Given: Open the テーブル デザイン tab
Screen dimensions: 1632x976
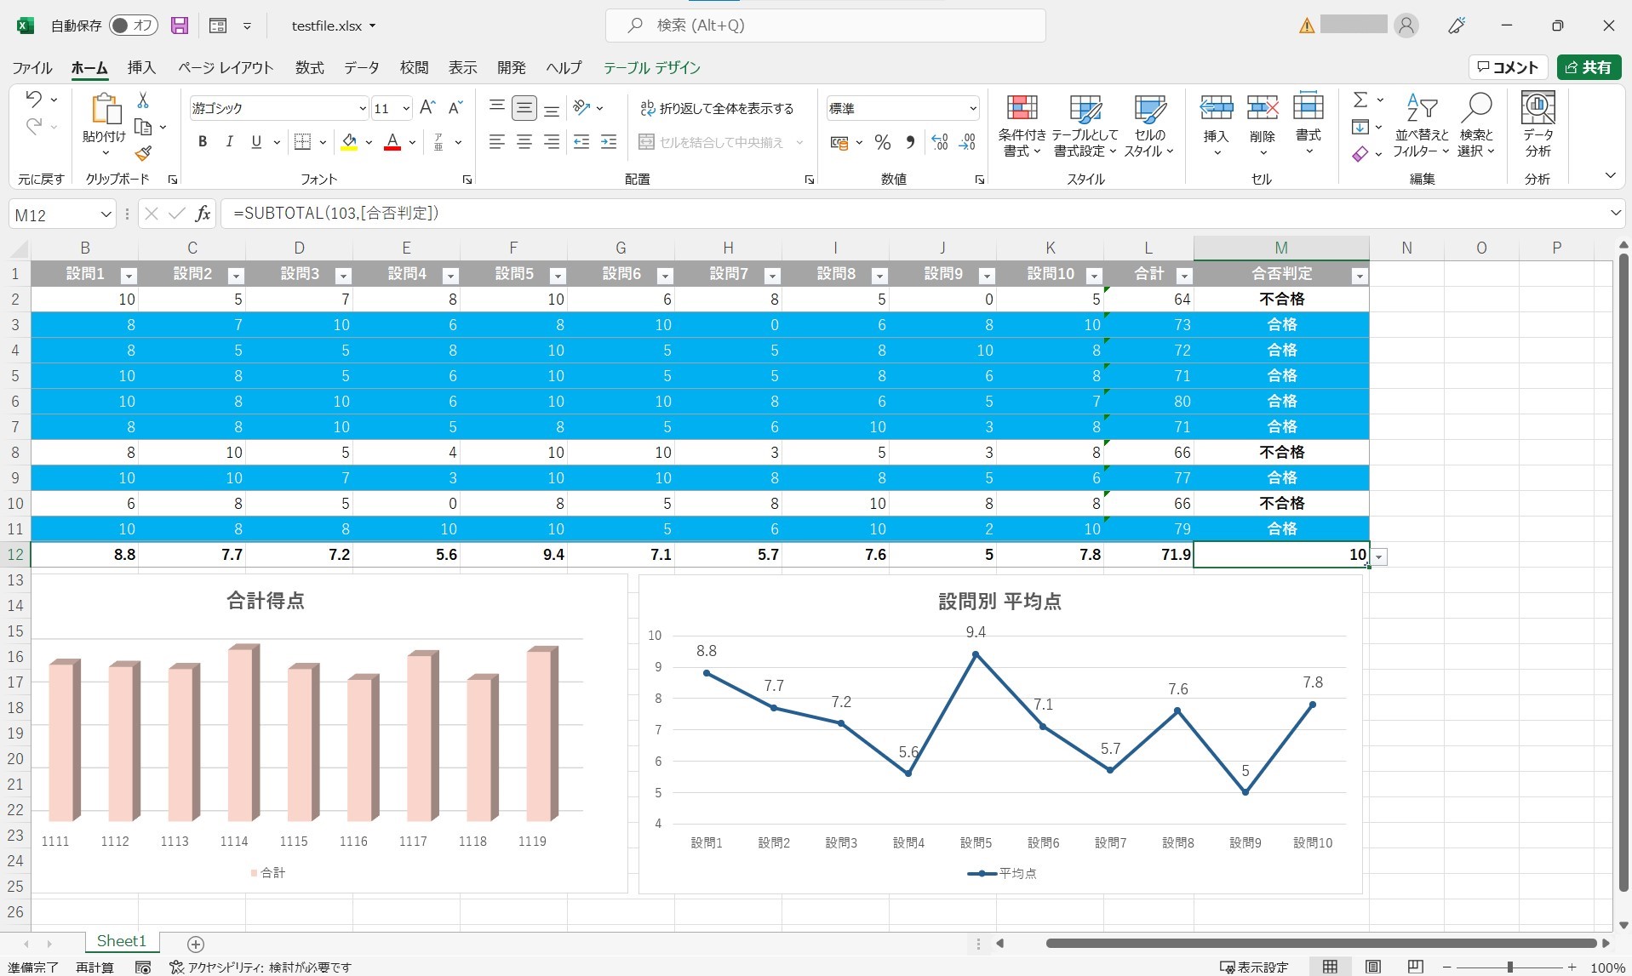Looking at the screenshot, I should tap(652, 68).
